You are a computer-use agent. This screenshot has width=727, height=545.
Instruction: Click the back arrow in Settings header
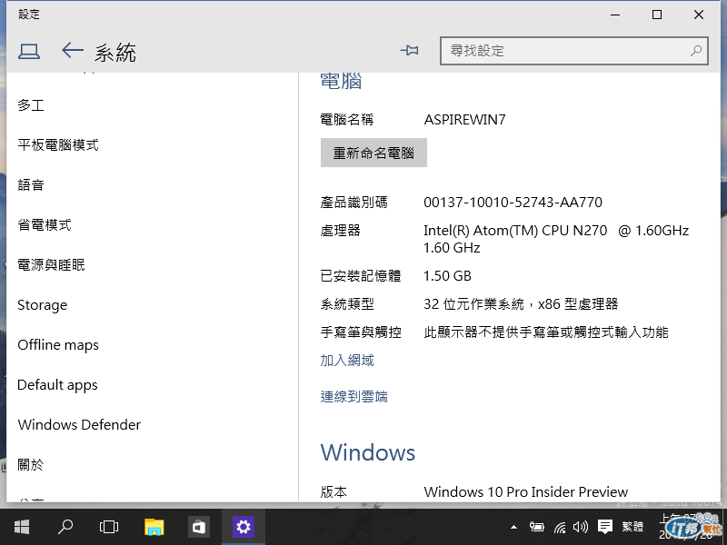pos(73,50)
